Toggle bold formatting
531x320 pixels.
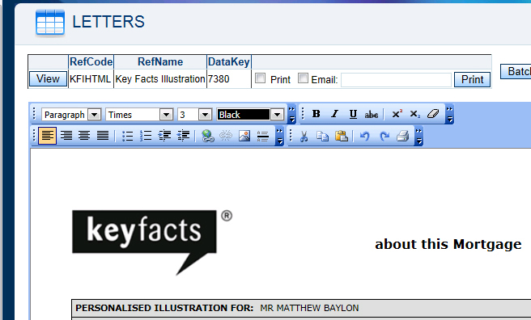click(x=316, y=114)
